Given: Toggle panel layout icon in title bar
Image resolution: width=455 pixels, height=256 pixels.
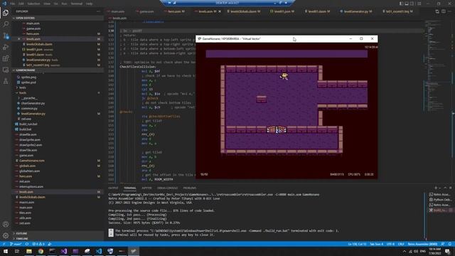Looking at the screenshot, I should 407,4.
